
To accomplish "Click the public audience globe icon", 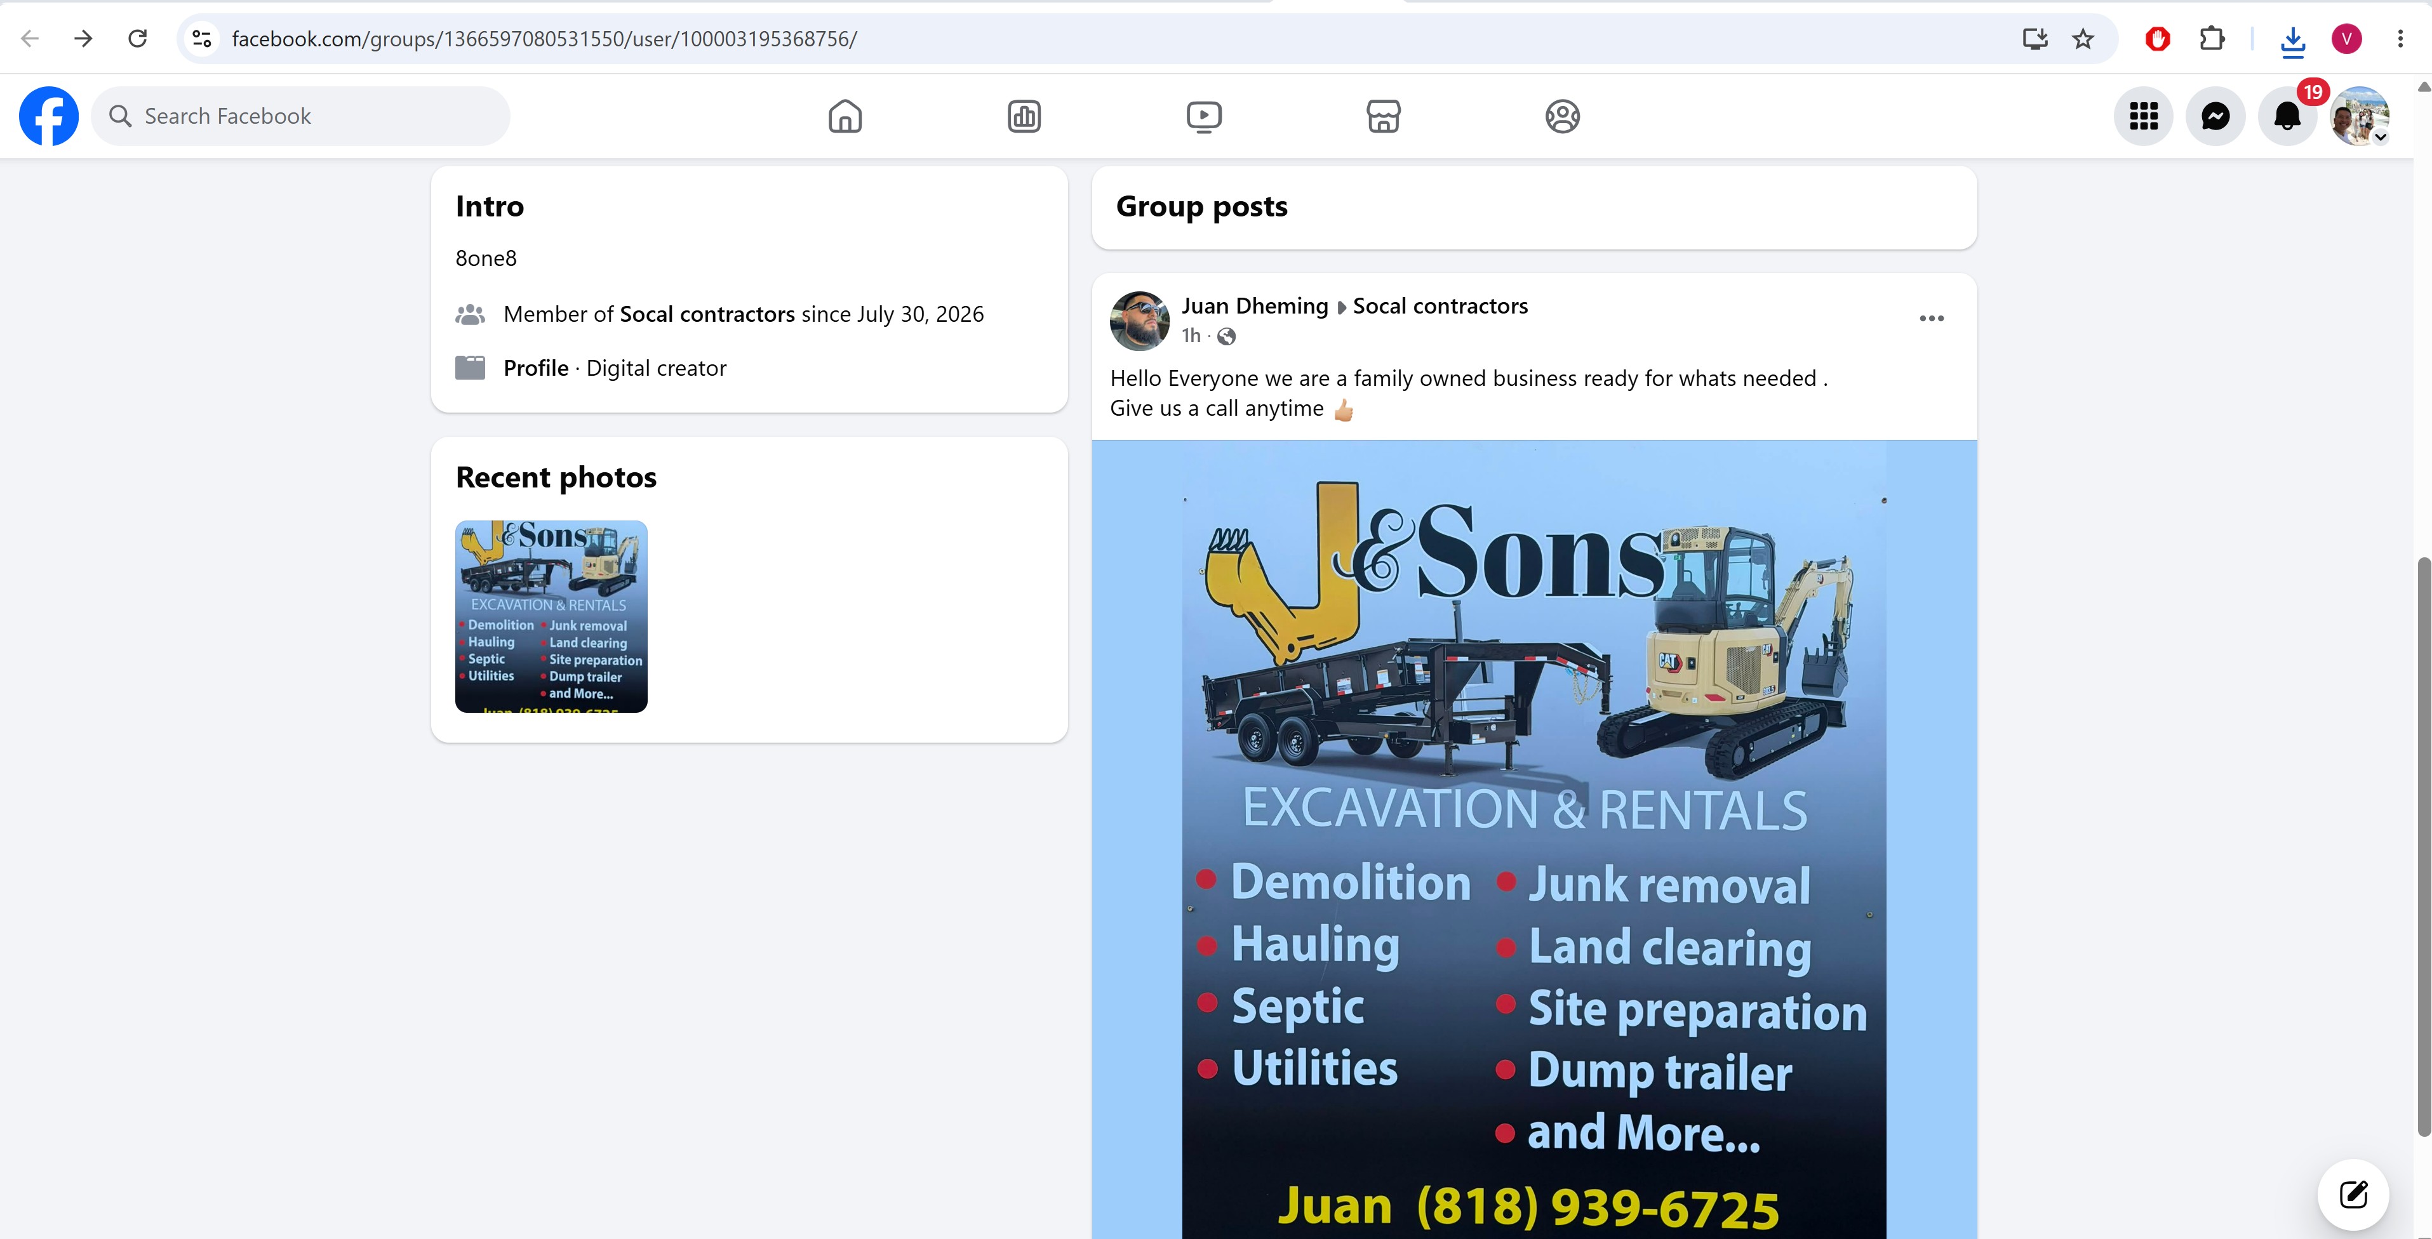I will point(1226,336).
